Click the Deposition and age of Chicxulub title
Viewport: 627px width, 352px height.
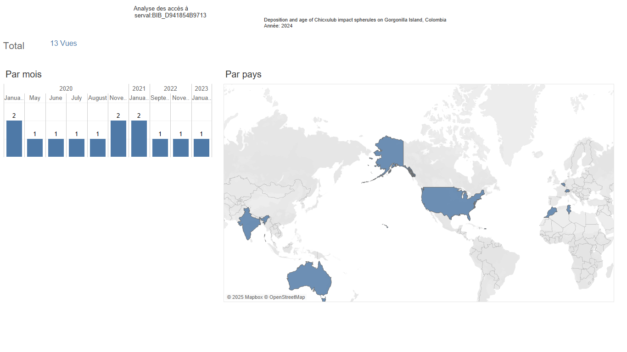click(x=355, y=20)
